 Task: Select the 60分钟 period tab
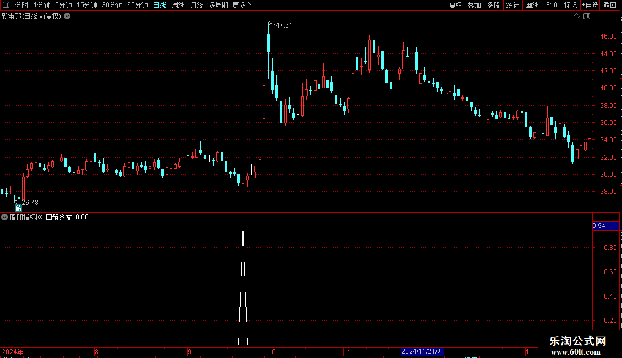tap(137, 5)
